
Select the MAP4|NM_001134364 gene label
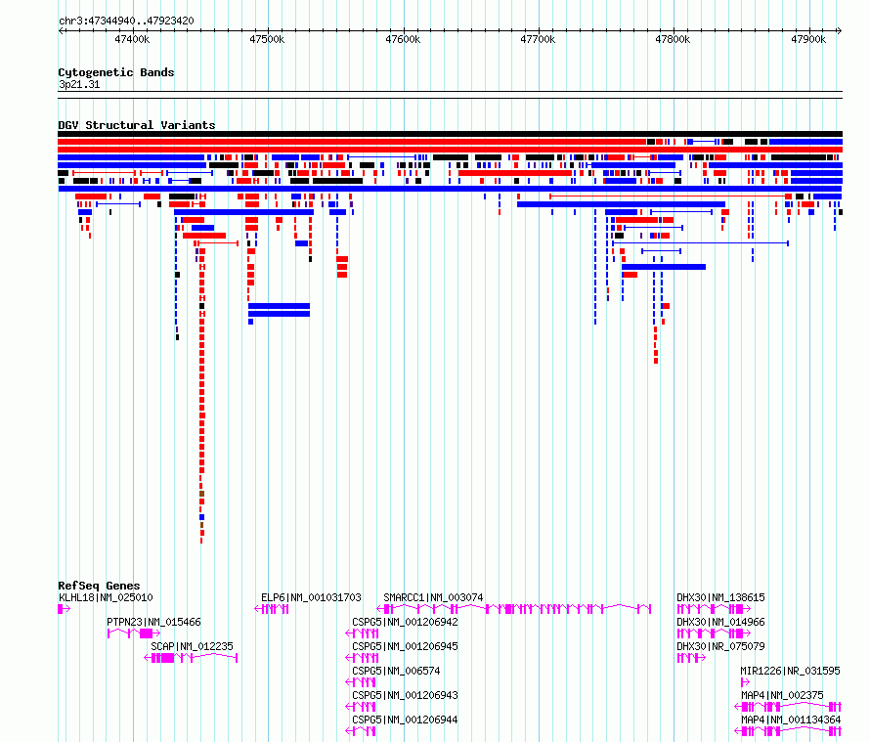(791, 720)
